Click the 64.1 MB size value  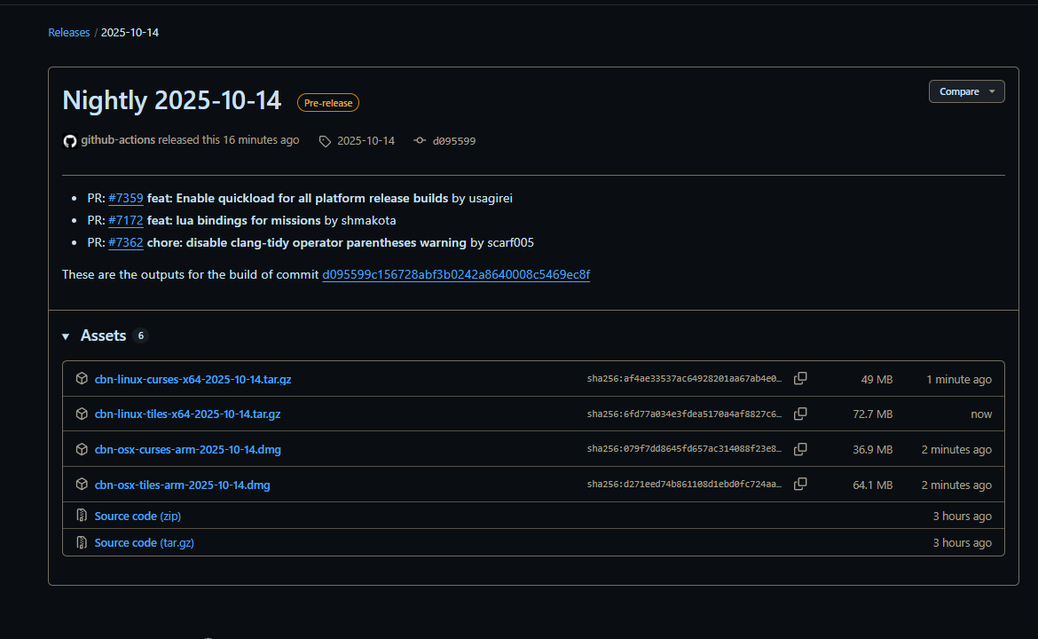pyautogui.click(x=872, y=485)
